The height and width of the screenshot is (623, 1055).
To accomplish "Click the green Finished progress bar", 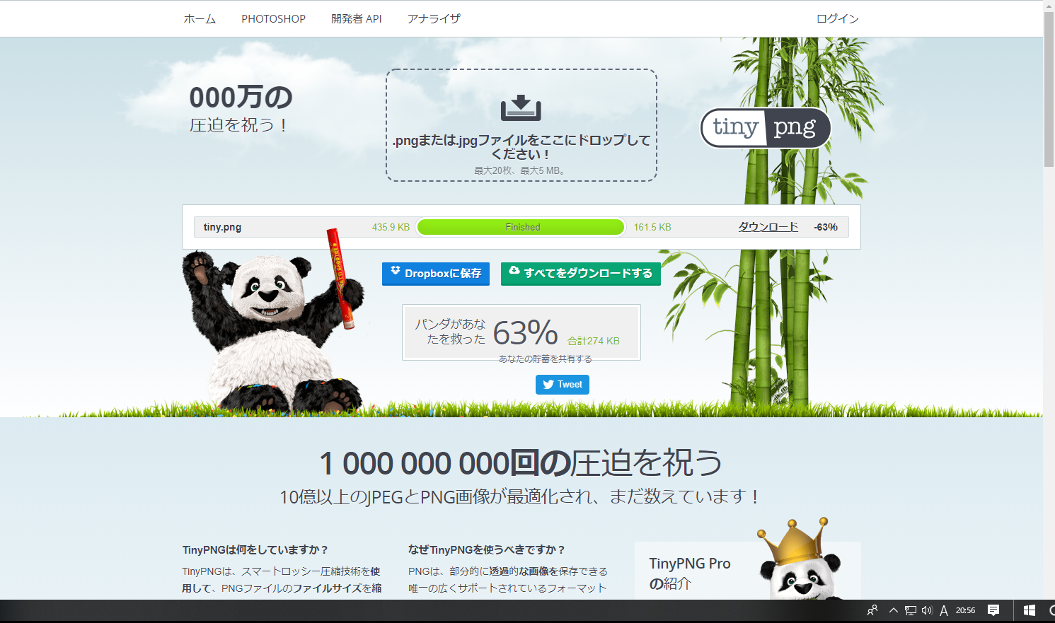I will (x=521, y=227).
